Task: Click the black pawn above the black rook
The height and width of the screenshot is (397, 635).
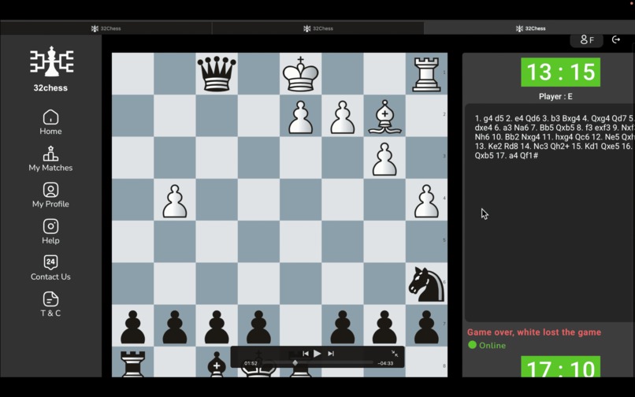Action: point(133,327)
